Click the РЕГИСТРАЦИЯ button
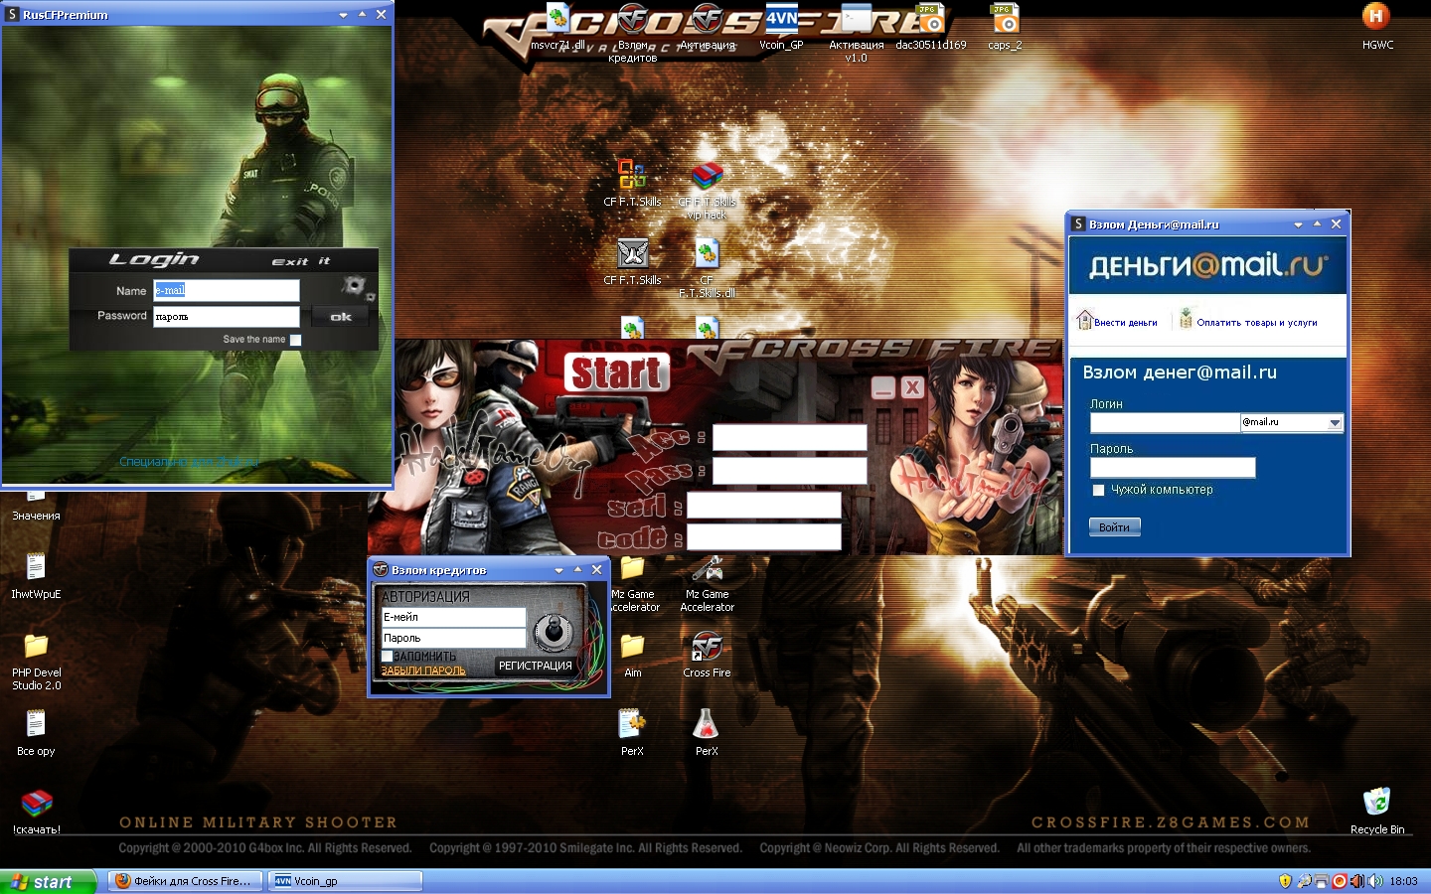This screenshot has height=894, width=1431. 535,666
